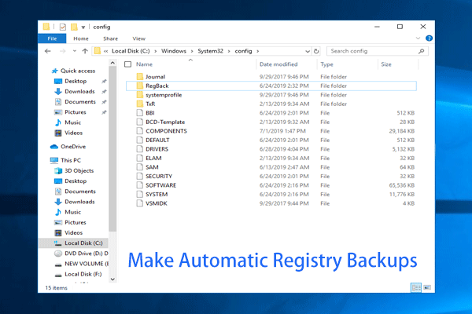Select the SECURITY file icon

(140, 176)
